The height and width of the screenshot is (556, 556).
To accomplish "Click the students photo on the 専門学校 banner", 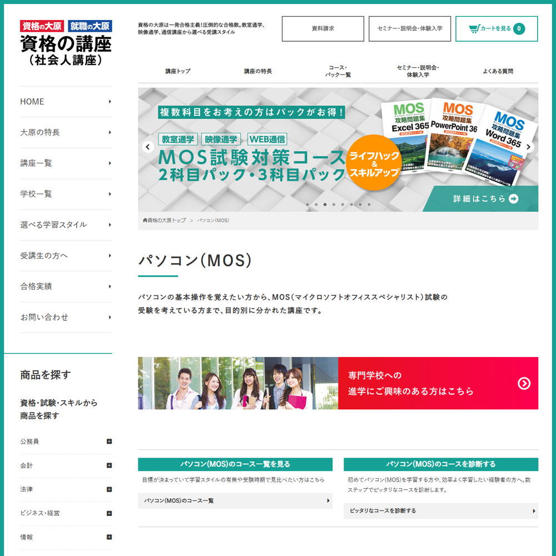I will pyautogui.click(x=239, y=383).
